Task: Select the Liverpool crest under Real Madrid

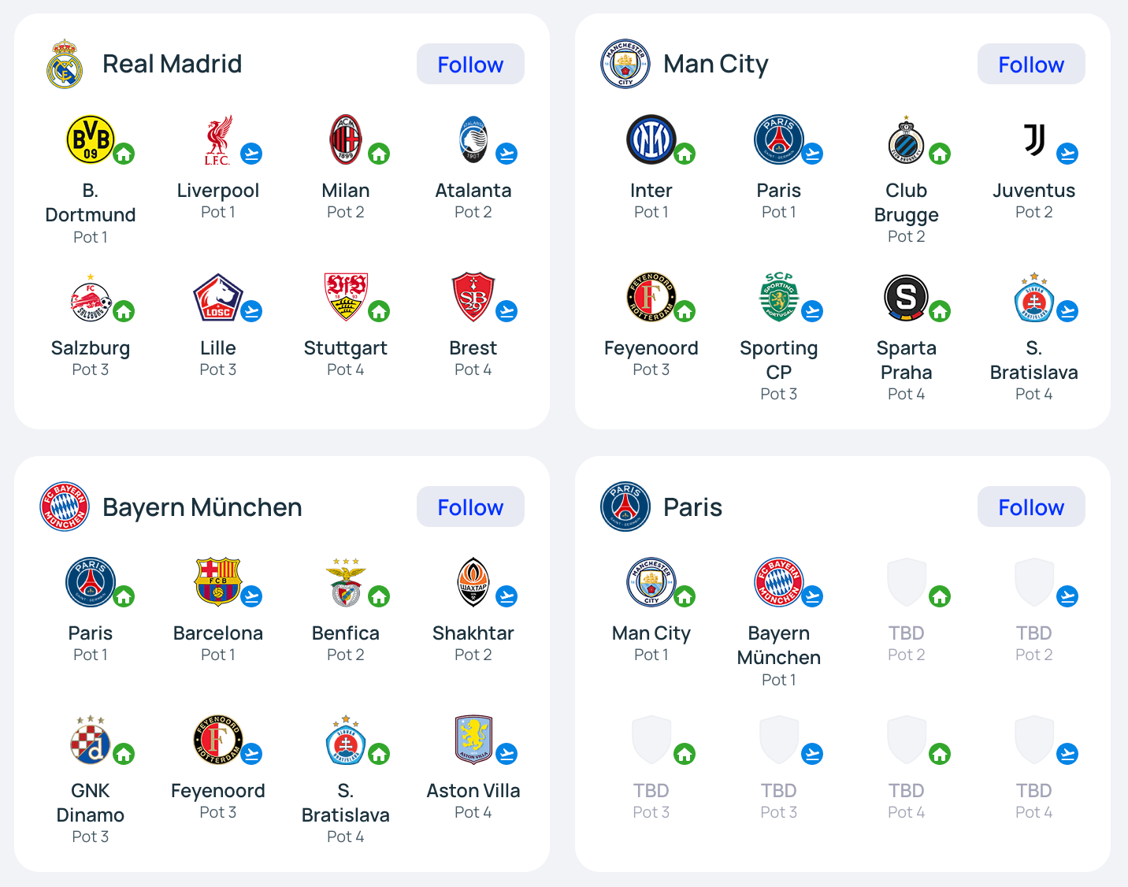Action: [218, 140]
